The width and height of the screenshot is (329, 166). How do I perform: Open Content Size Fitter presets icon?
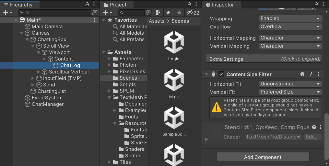pyautogui.click(x=311, y=74)
